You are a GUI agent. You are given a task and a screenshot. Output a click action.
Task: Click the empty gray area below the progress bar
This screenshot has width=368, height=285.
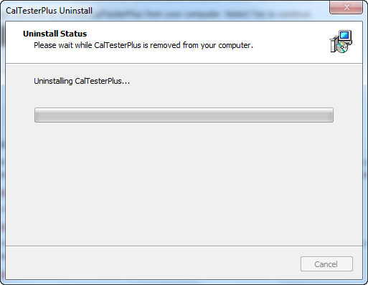(x=184, y=184)
